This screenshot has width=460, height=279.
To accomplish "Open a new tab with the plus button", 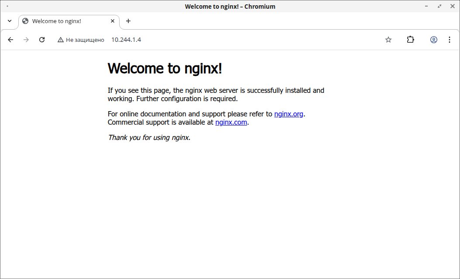I will coord(128,21).
